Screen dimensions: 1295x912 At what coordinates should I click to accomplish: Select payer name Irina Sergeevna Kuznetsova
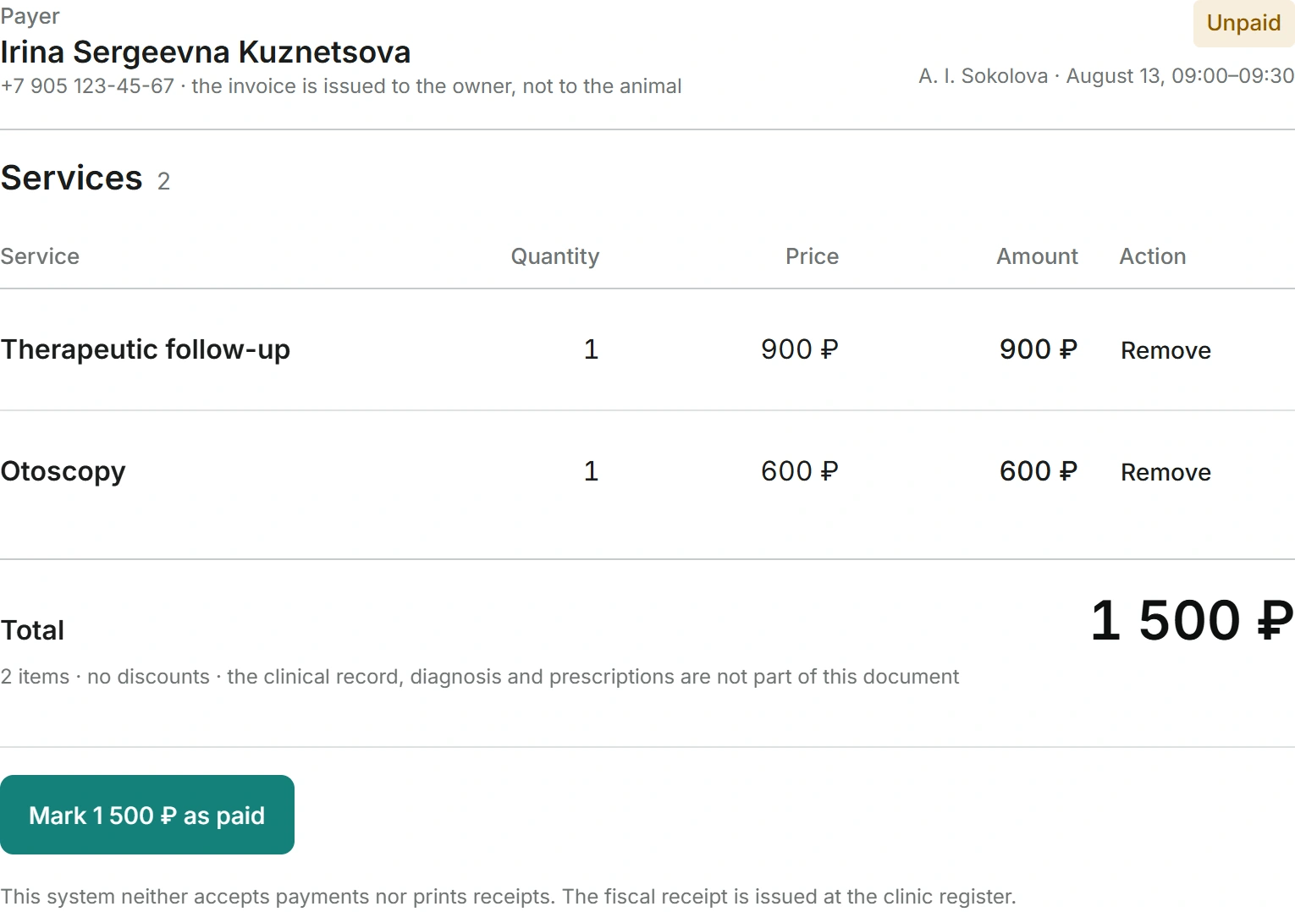point(206,52)
